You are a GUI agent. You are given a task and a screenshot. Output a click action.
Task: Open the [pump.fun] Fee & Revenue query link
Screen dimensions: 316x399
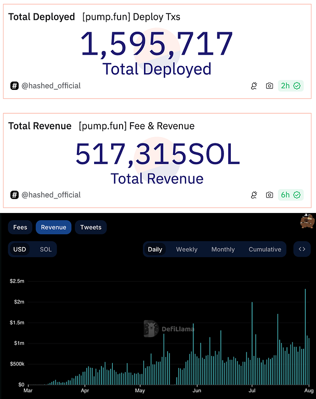pyautogui.click(x=137, y=126)
